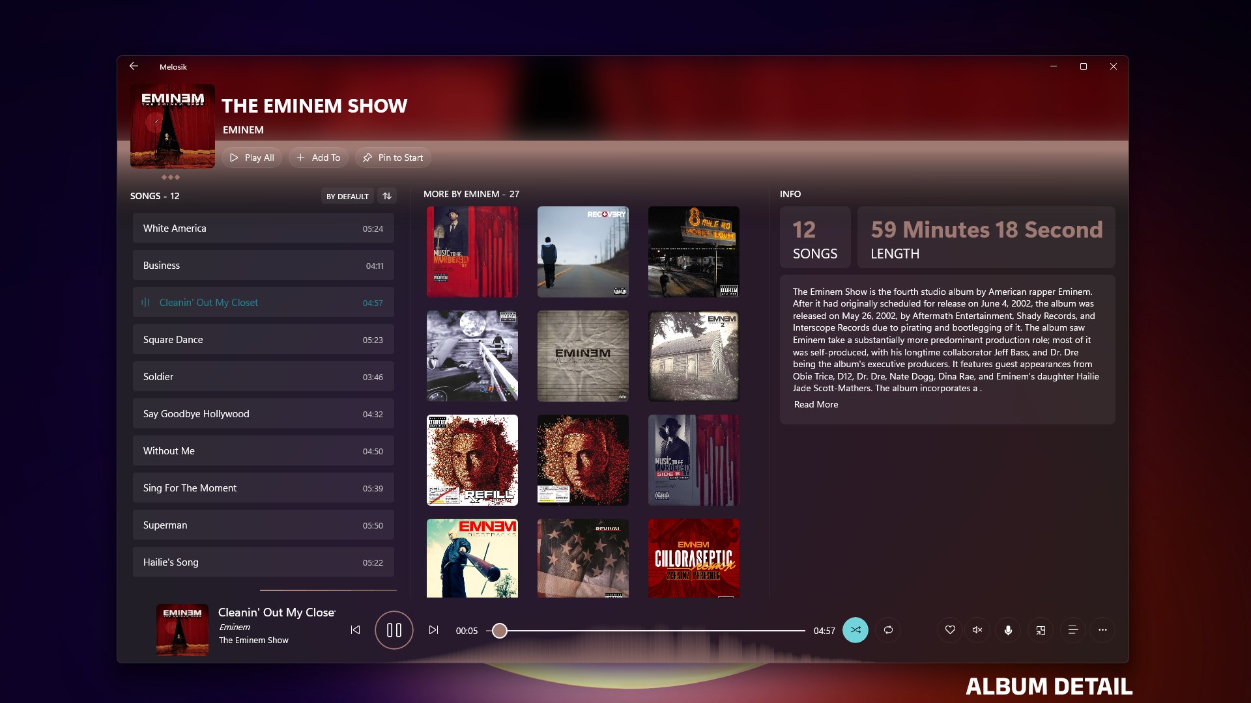Click the Play All button

click(x=252, y=157)
